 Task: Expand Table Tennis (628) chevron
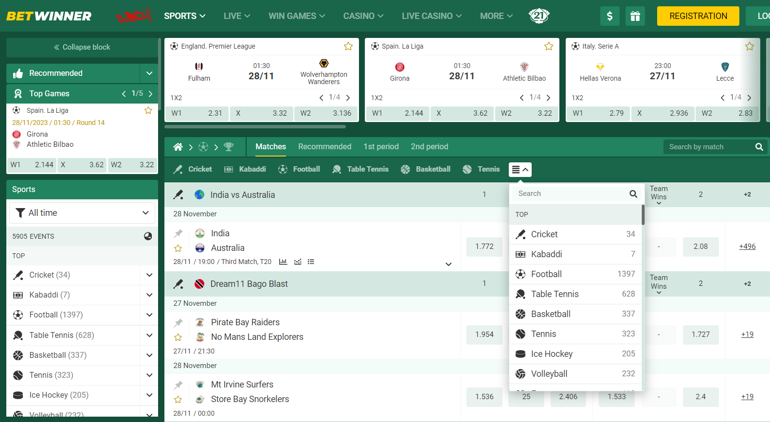(149, 335)
